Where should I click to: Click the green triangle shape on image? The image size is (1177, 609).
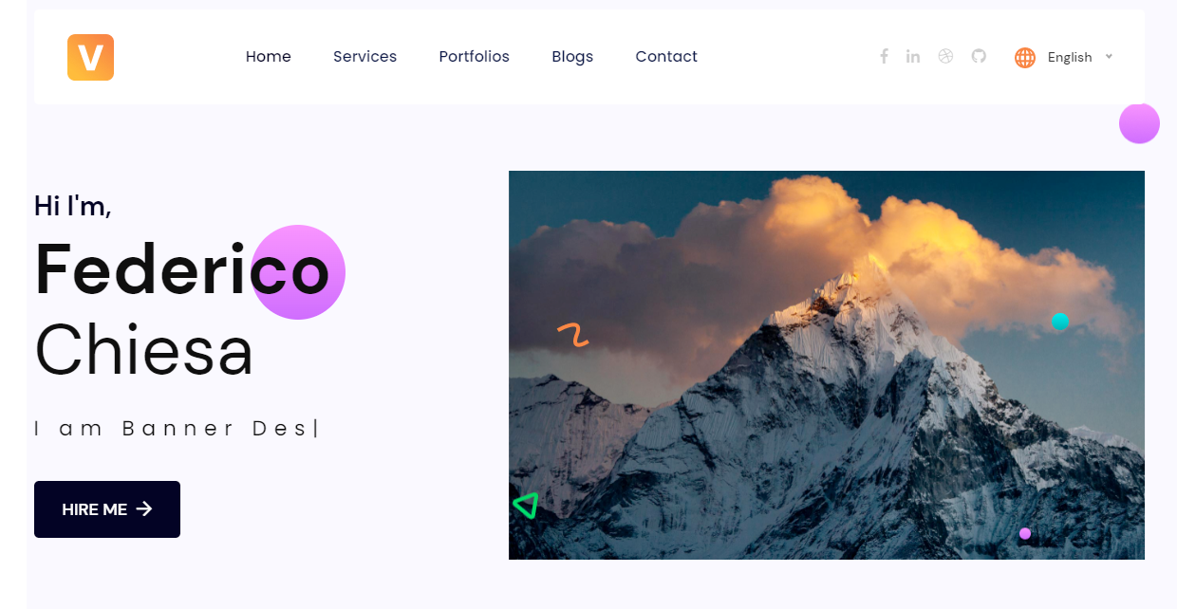pos(526,506)
